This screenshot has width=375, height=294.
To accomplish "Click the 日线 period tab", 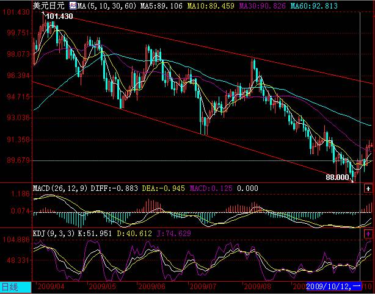I will [x=10, y=287].
